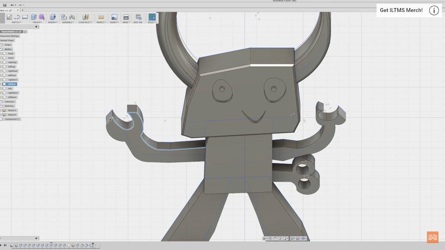Click the Construct plane icon
The height and width of the screenshot is (250, 445).
pyautogui.click(x=85, y=17)
